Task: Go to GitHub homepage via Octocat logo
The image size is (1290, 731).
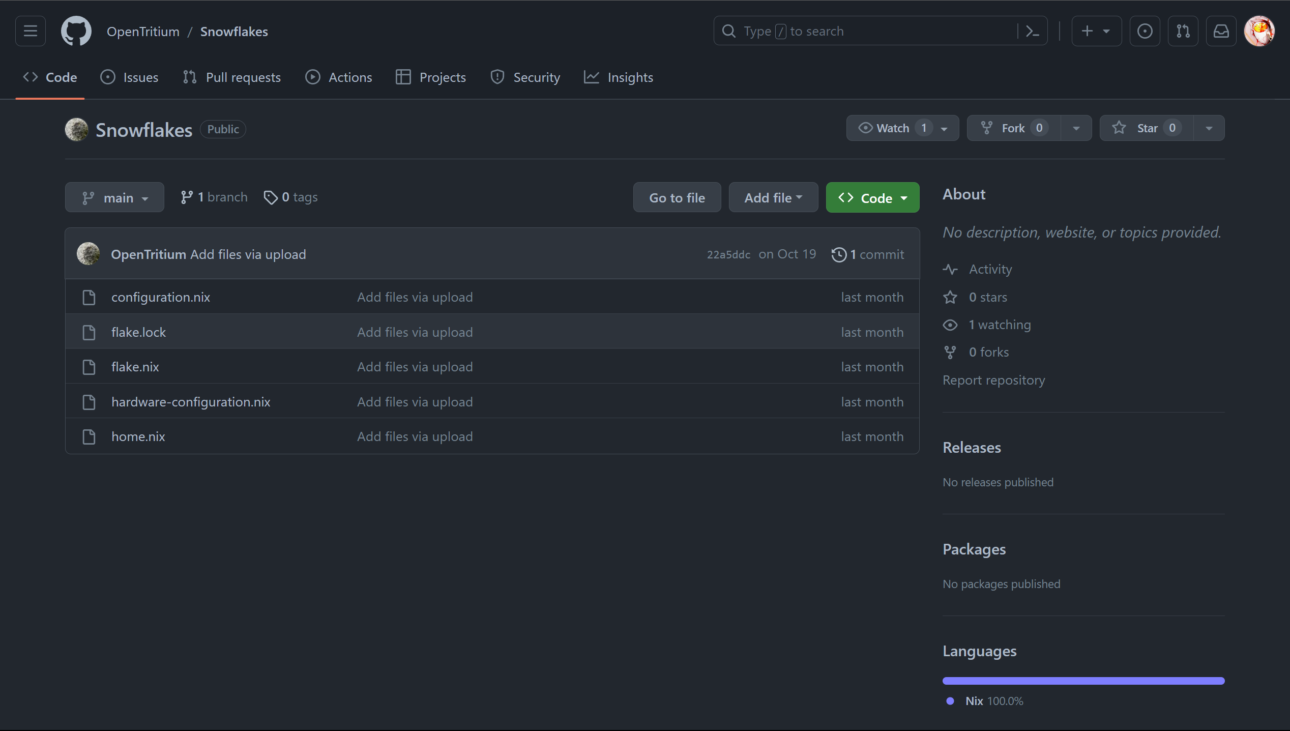Action: [76, 31]
